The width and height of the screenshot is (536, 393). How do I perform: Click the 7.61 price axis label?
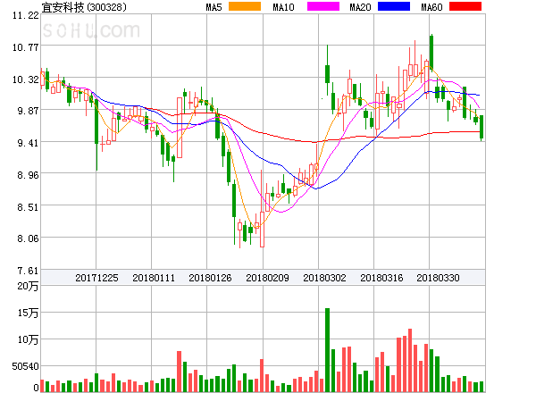[x=28, y=271]
